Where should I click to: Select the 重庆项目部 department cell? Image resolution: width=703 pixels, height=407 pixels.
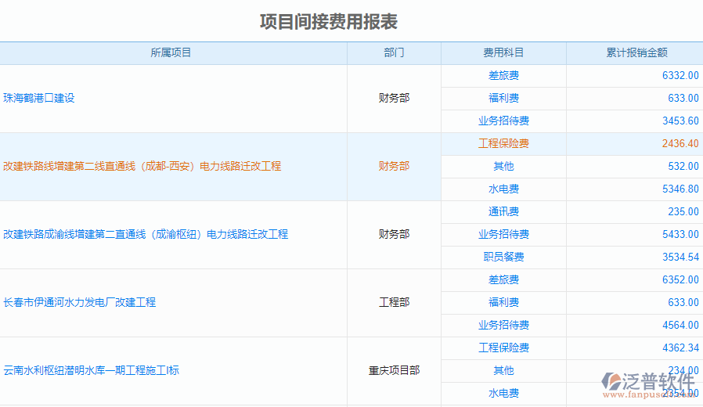point(394,370)
